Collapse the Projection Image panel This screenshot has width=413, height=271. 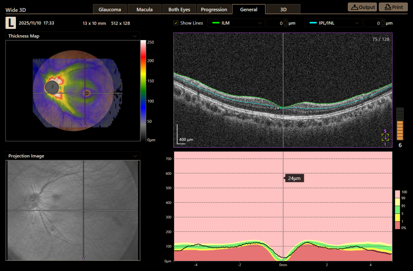click(x=135, y=156)
